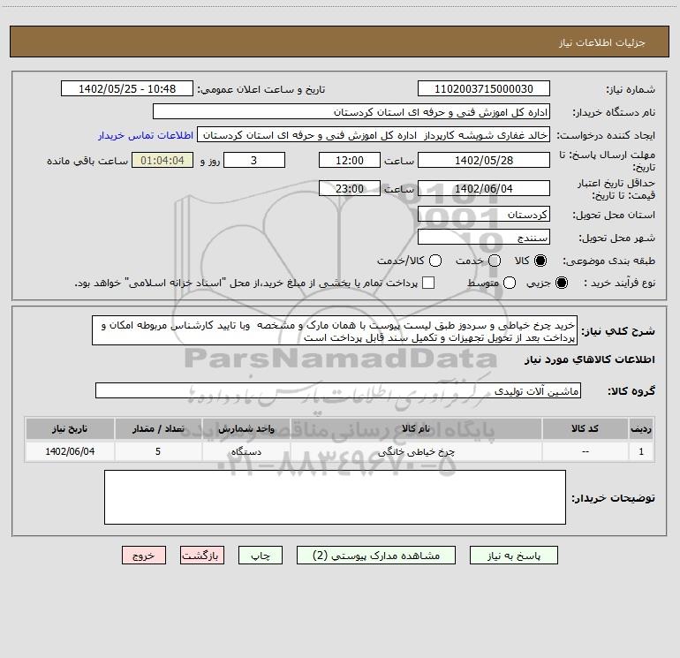Screen dimensions: 680x658
Task: Click the گروه کالا ماشین آلات تولیدی field
Action: click(338, 390)
